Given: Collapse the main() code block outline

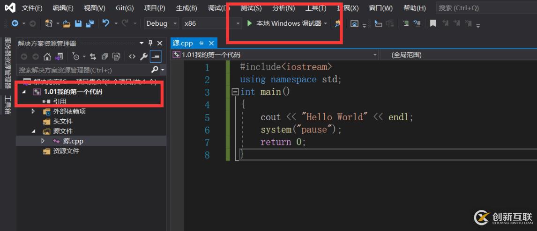Looking at the screenshot, I should coord(235,92).
